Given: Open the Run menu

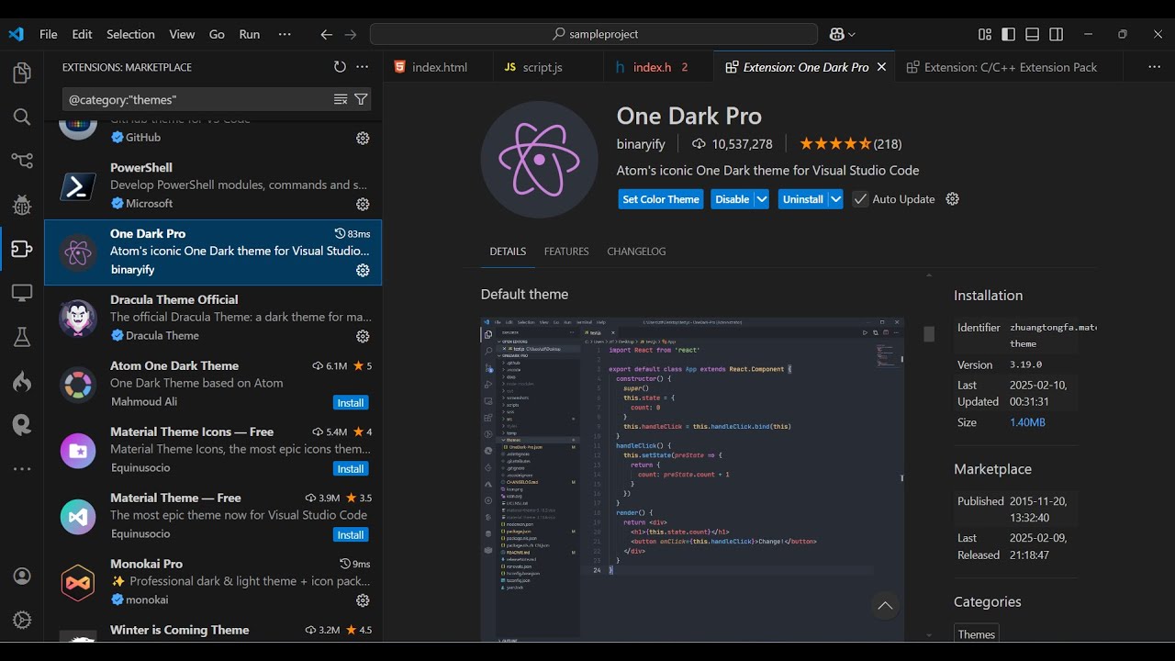Looking at the screenshot, I should coord(250,34).
